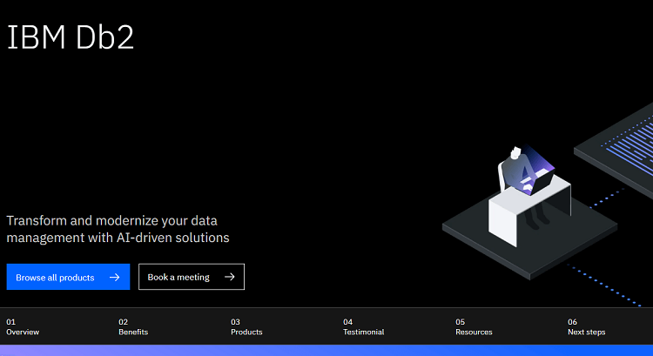
Task: Go to 02 Benefits section
Action: 133,327
